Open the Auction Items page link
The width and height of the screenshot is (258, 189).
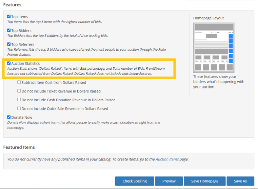(x=167, y=159)
